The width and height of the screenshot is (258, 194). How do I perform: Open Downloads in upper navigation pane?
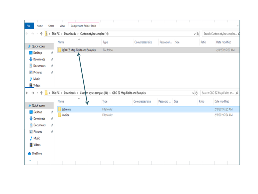pyautogui.click(x=39, y=59)
